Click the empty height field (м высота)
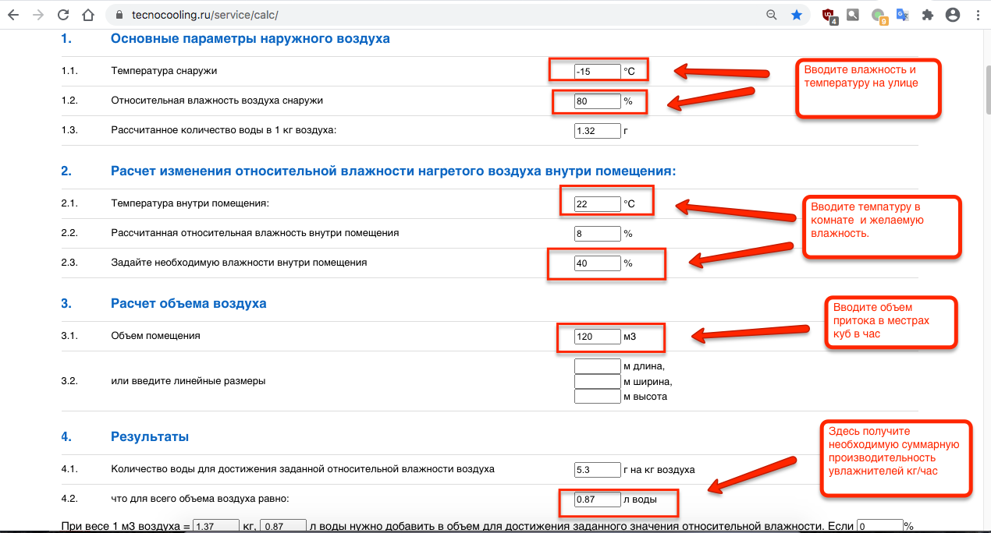991x533 pixels. [x=597, y=396]
